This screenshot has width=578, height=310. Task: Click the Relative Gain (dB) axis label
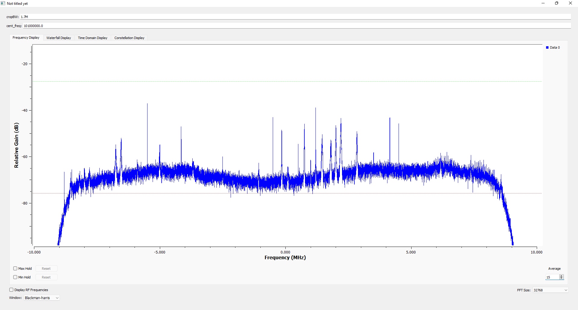(x=16, y=145)
